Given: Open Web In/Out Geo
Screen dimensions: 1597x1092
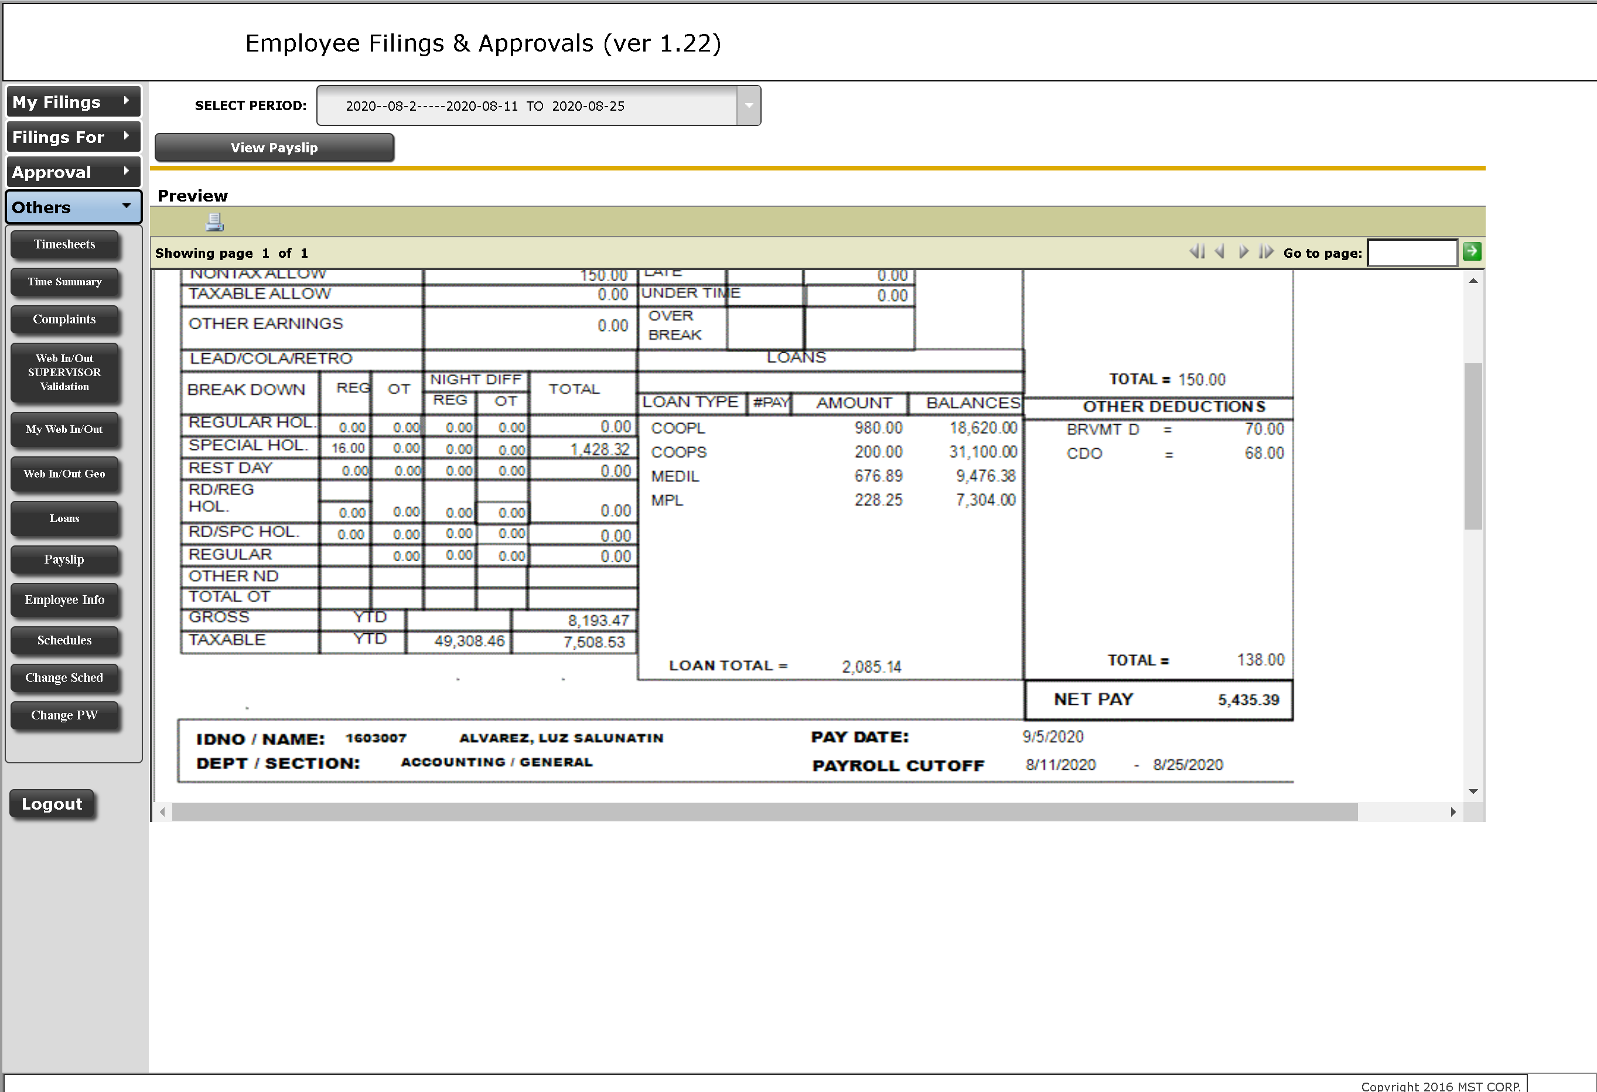Looking at the screenshot, I should (x=64, y=474).
